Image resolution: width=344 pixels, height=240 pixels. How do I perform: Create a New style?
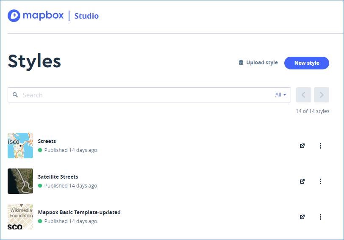pos(306,63)
